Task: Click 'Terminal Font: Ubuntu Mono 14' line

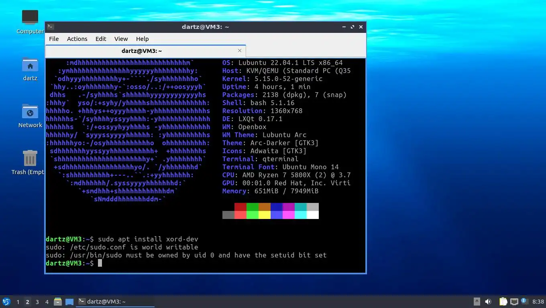Action: point(281,167)
